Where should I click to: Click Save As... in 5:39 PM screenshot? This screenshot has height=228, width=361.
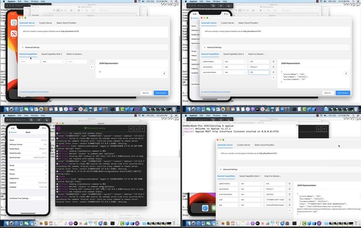[328, 93]
